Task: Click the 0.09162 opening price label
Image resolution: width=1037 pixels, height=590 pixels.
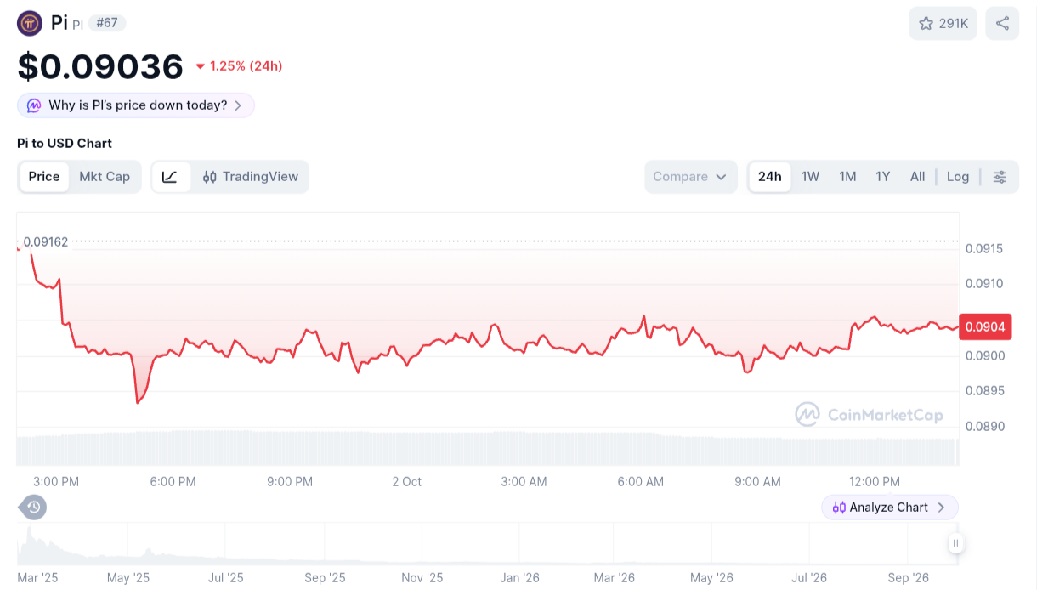Action: [46, 241]
